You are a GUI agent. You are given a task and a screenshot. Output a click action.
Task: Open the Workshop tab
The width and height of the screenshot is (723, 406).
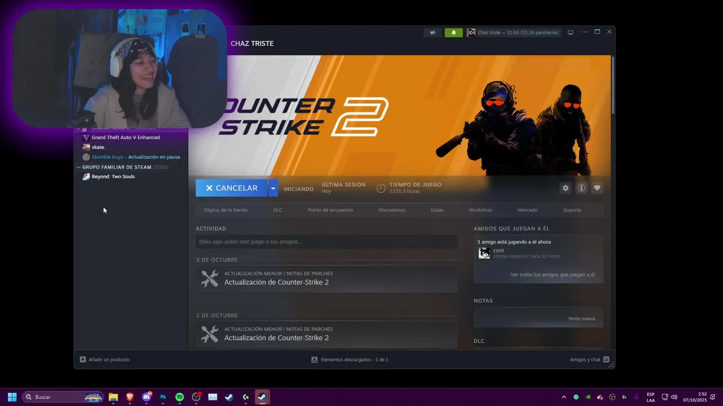tap(481, 210)
